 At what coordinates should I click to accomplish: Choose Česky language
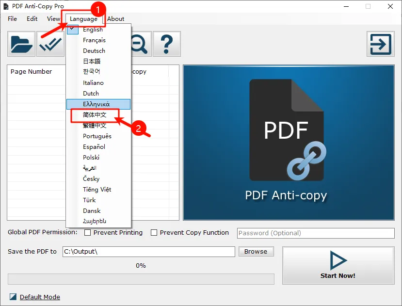coord(98,178)
